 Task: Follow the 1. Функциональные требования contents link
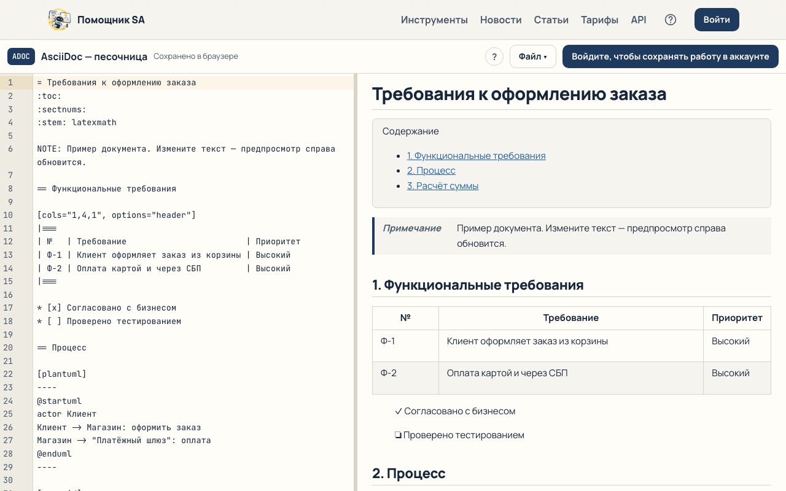(476, 155)
